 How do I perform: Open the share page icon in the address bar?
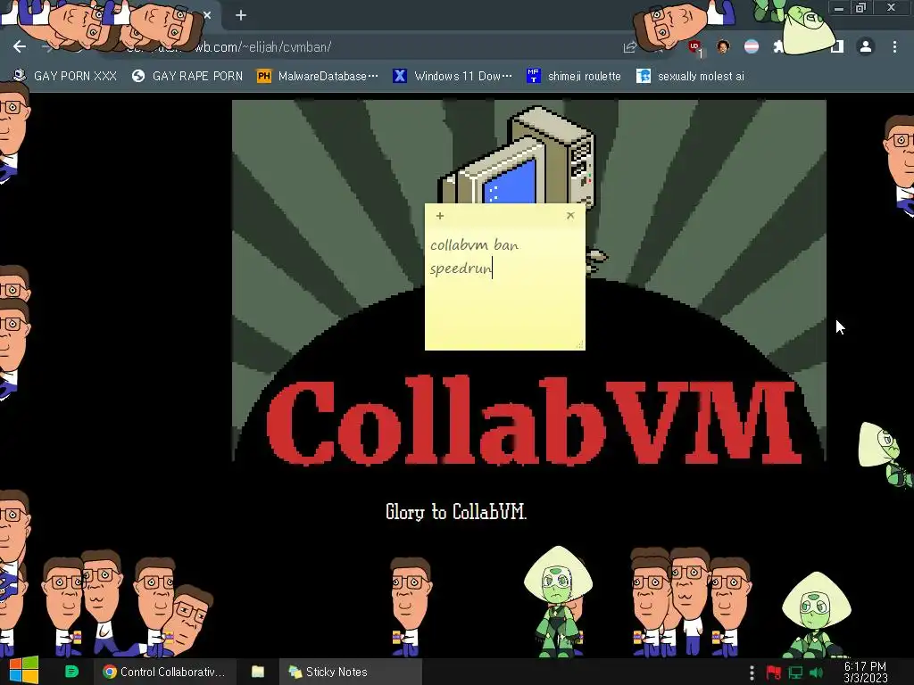pyautogui.click(x=629, y=47)
